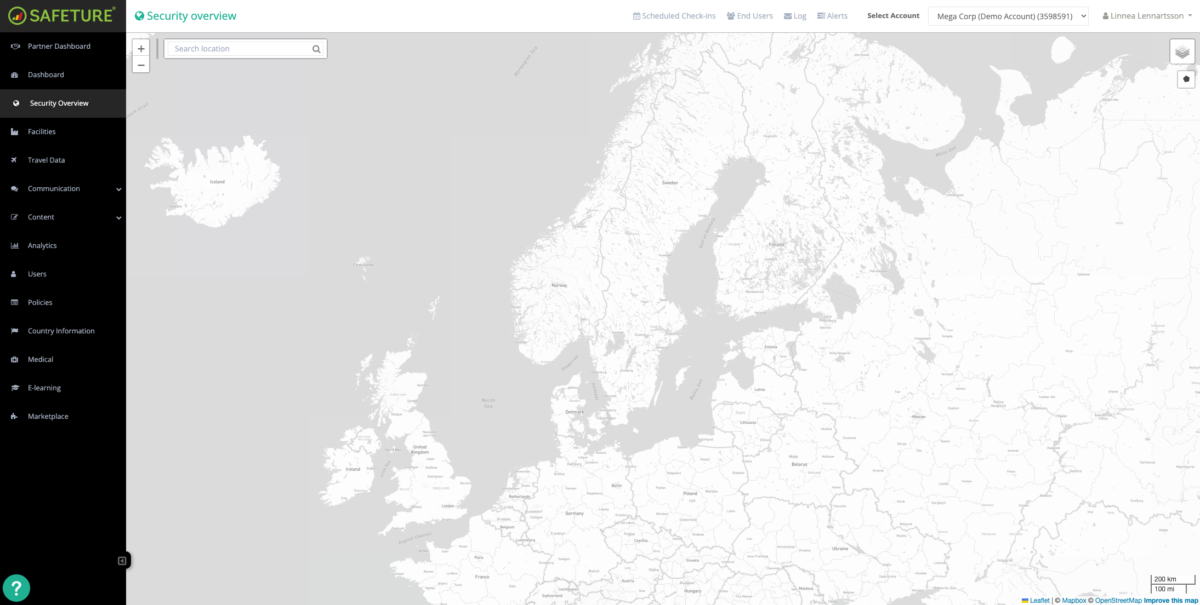1200x605 pixels.
Task: Click the Improve this map link
Action: [x=1170, y=600]
